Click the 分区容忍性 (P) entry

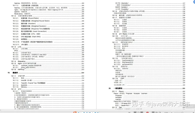[149, 85]
